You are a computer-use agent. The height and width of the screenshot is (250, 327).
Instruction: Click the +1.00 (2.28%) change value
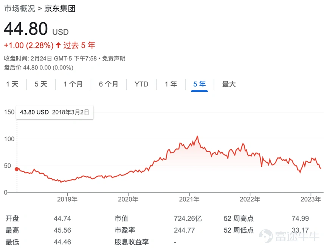point(29,45)
